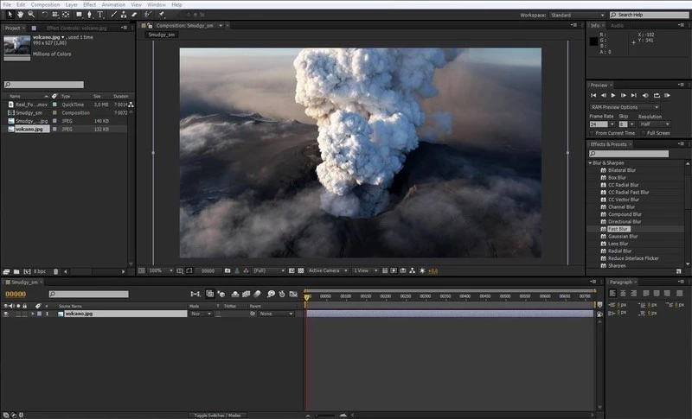
Task: Create a new folder in Project panel
Action: click(17, 271)
